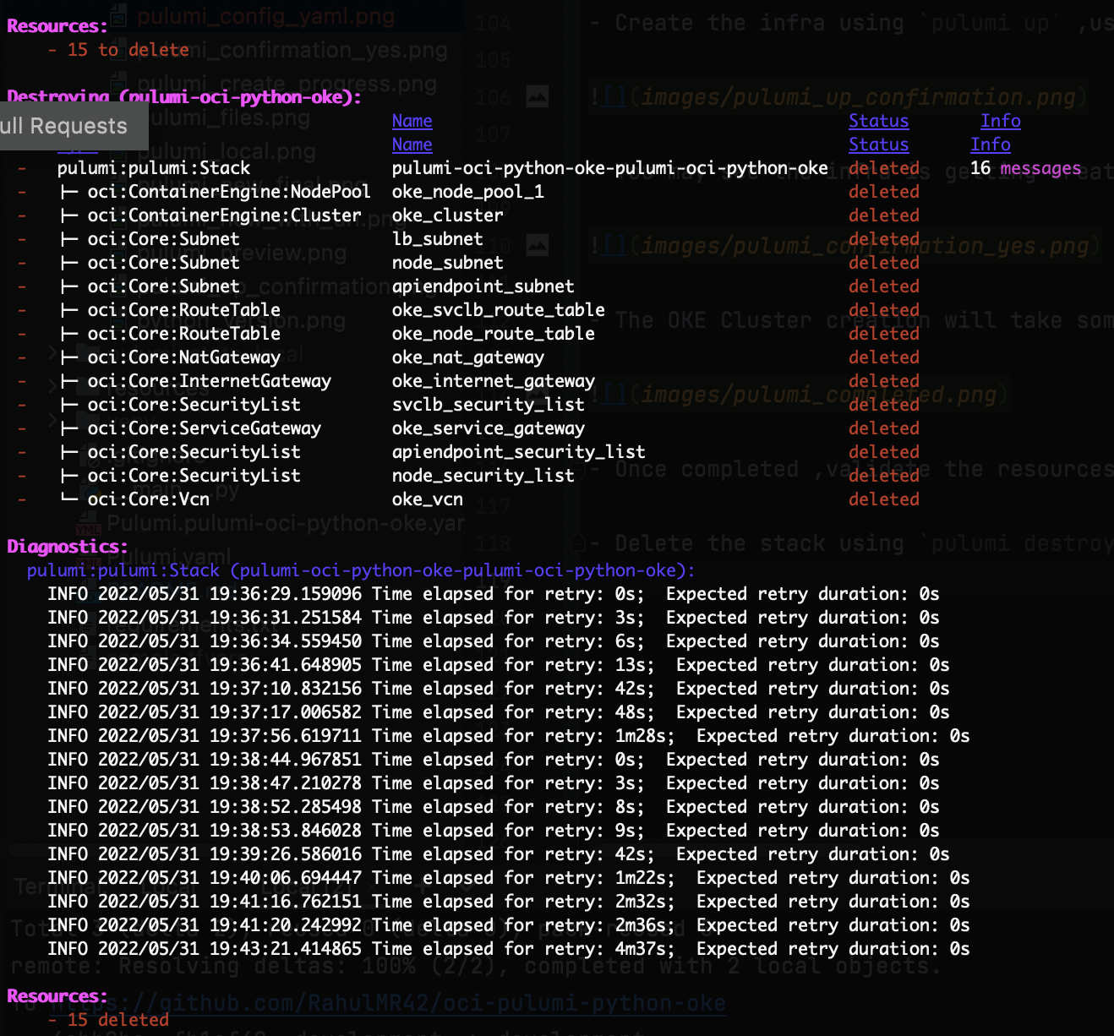Viewport: 1114px width, 1036px height.
Task: Select log line timestamped 19:41:20.242992
Action: [x=509, y=925]
